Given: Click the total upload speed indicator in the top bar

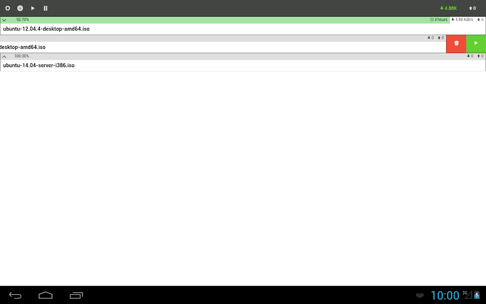Looking at the screenshot, I should (472, 9).
